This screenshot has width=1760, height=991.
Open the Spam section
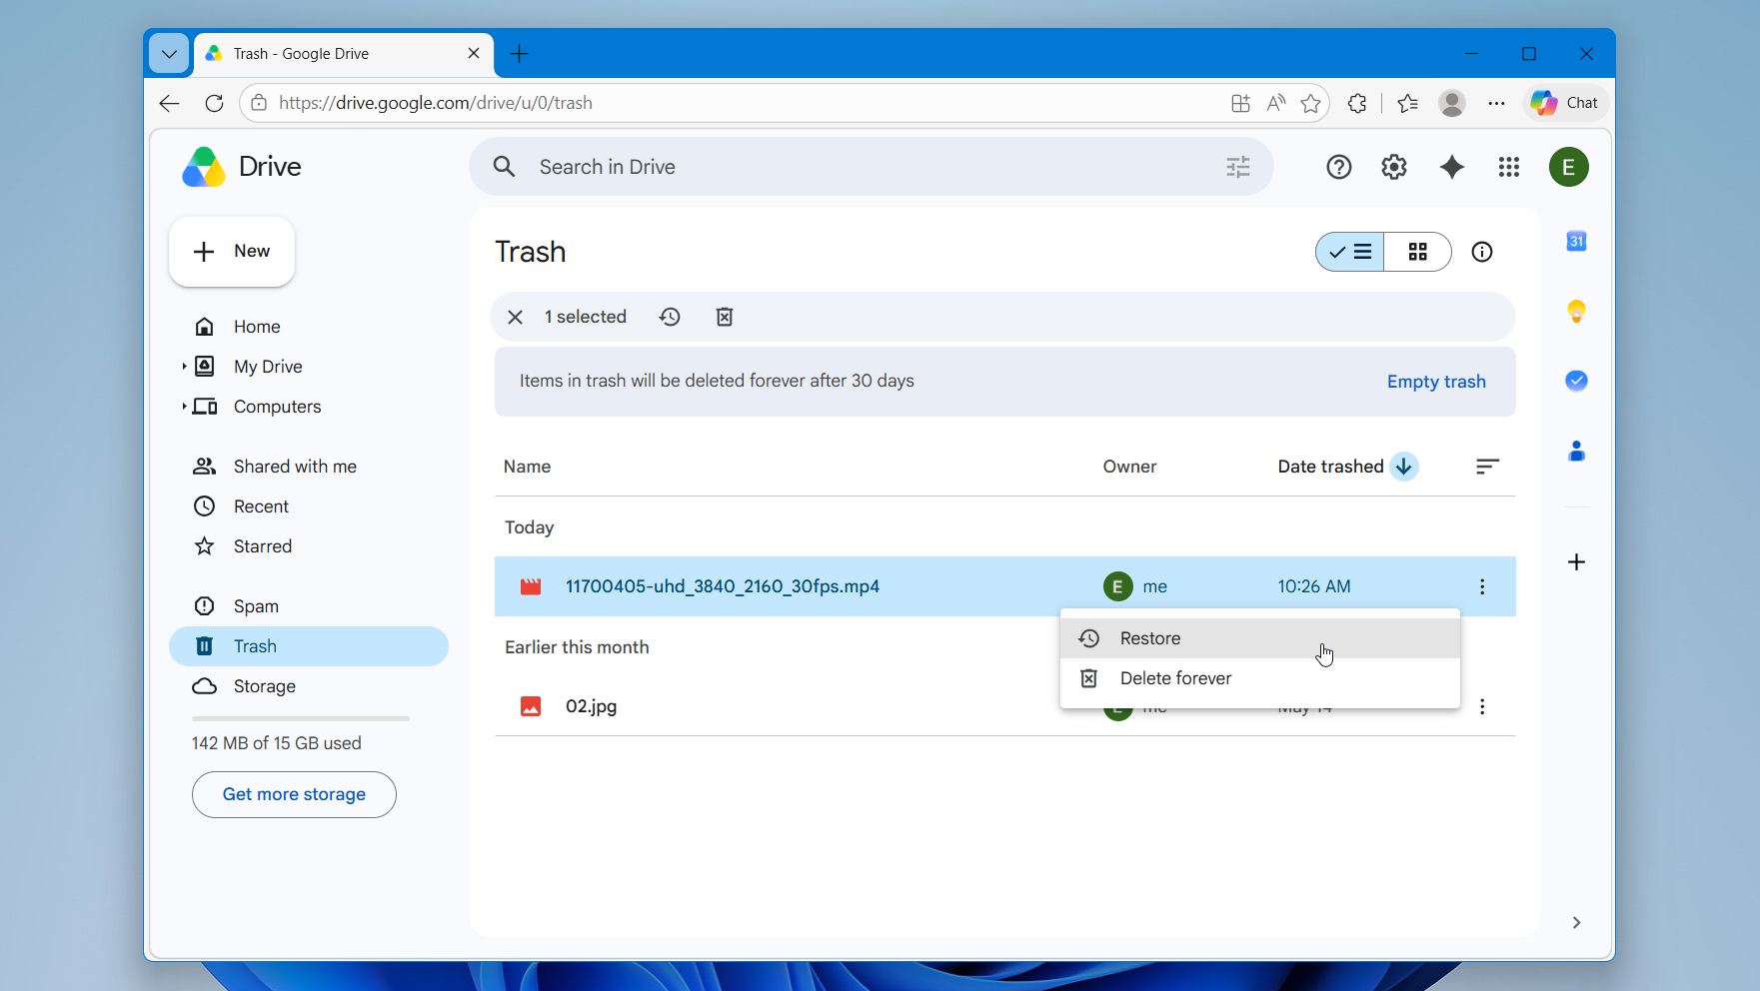pos(309,606)
